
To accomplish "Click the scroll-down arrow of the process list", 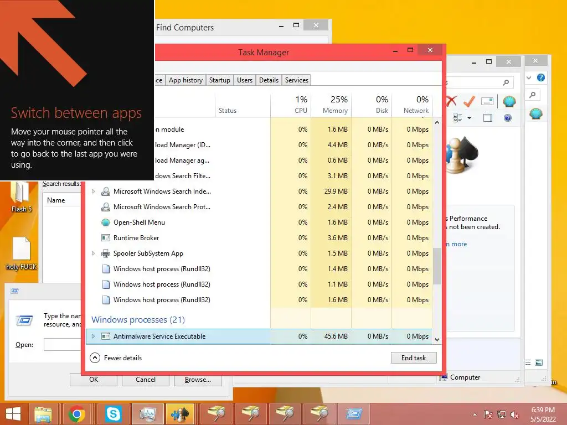I will (437, 339).
